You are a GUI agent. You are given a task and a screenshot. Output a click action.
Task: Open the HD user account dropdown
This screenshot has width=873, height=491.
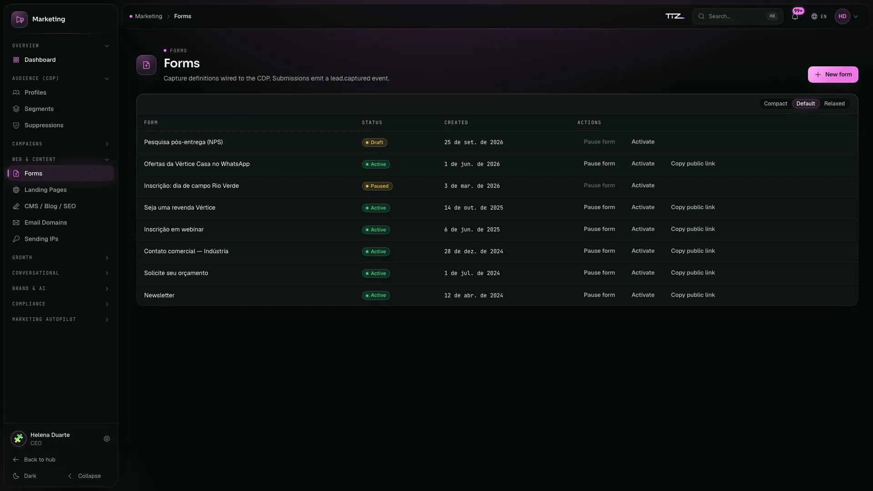tap(847, 16)
